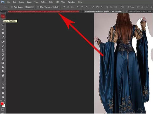153x114 pixels.
Task: Switch to the Untitled-2 document tab
Action: point(141,12)
